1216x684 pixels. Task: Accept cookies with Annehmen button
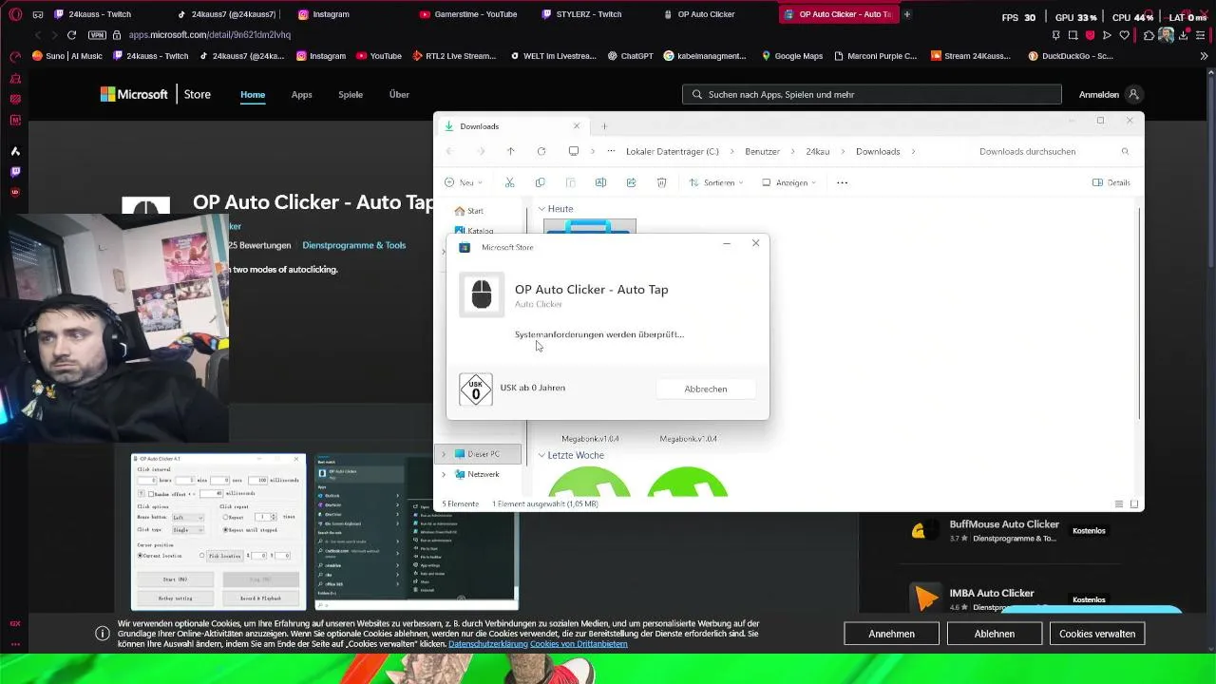tap(891, 634)
